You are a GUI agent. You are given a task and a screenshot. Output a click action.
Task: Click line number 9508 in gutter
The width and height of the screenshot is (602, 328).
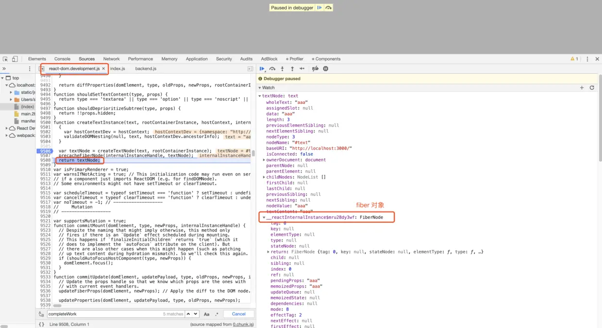tap(46, 160)
